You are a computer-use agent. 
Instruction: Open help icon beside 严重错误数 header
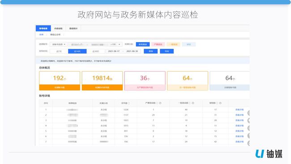coord(160,103)
